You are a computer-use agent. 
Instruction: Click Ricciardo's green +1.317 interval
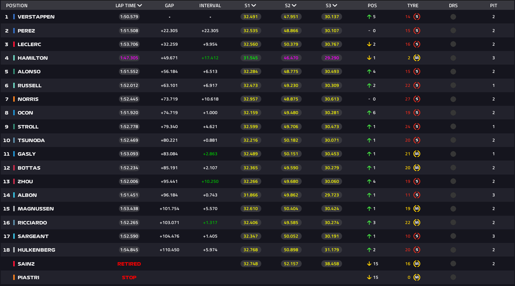click(210, 223)
